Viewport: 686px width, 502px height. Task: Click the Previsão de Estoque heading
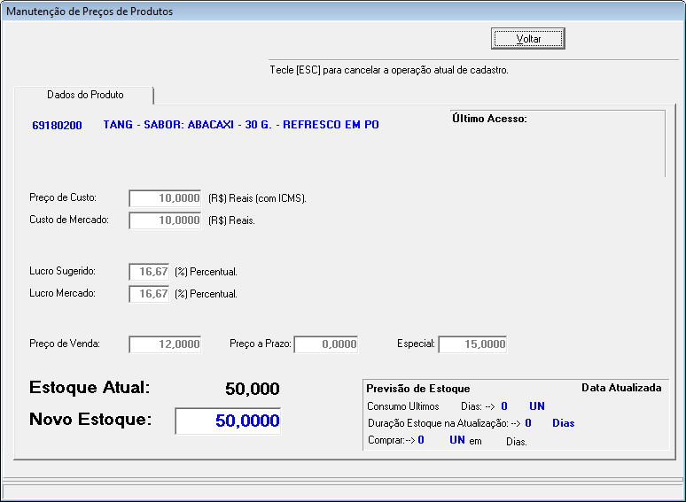click(x=418, y=389)
